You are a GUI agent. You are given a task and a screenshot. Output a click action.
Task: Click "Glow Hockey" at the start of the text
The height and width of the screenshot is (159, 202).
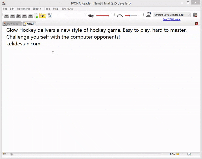coord(21,30)
